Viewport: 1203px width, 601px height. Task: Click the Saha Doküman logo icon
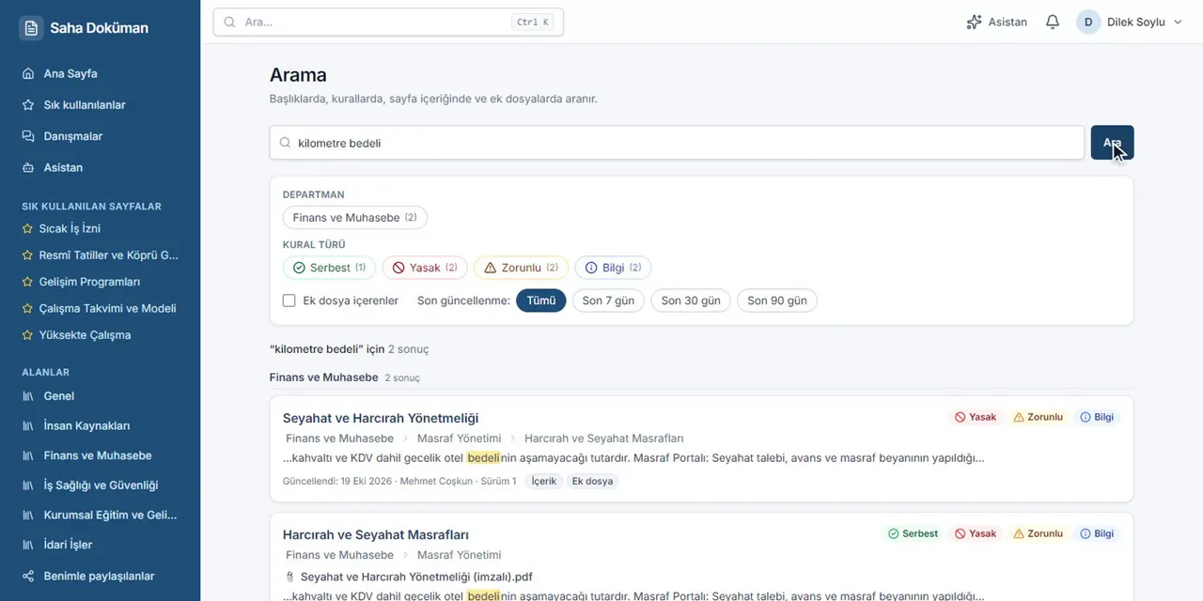pos(31,28)
